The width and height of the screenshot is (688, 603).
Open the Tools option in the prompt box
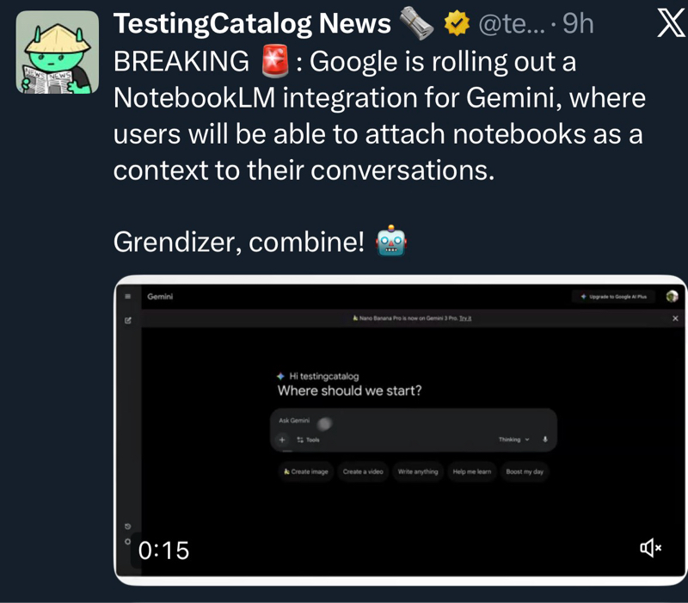click(x=308, y=440)
